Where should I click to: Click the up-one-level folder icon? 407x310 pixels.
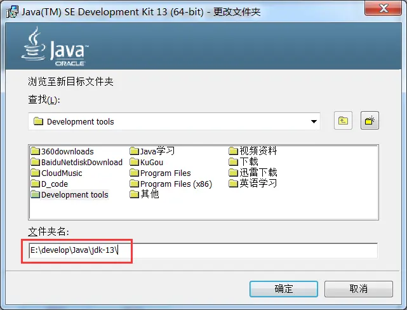(343, 121)
